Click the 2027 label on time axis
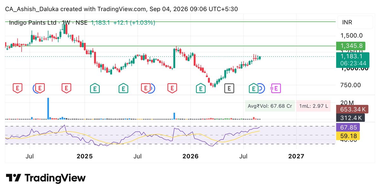The height and width of the screenshot is (193, 380). click(x=296, y=156)
